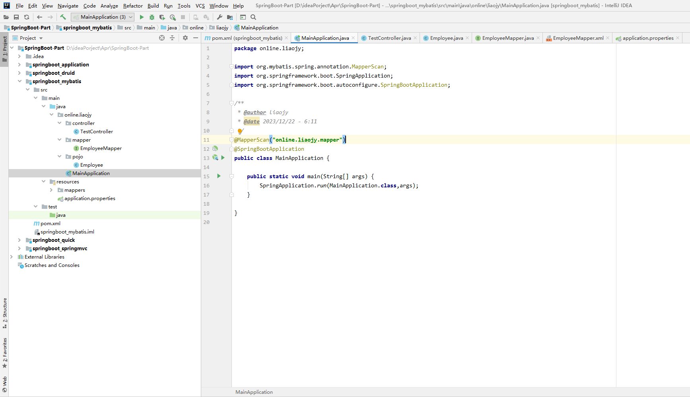Toggle the 1: Project tool window

[4, 50]
